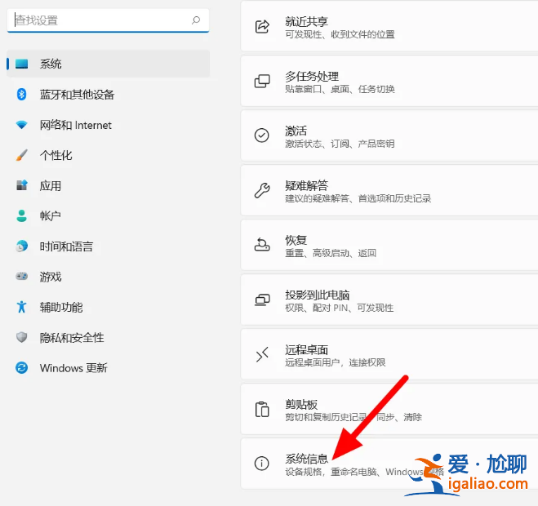538x506 pixels.
Task: Click the clipboard icon for 剪贴板
Action: 262,409
